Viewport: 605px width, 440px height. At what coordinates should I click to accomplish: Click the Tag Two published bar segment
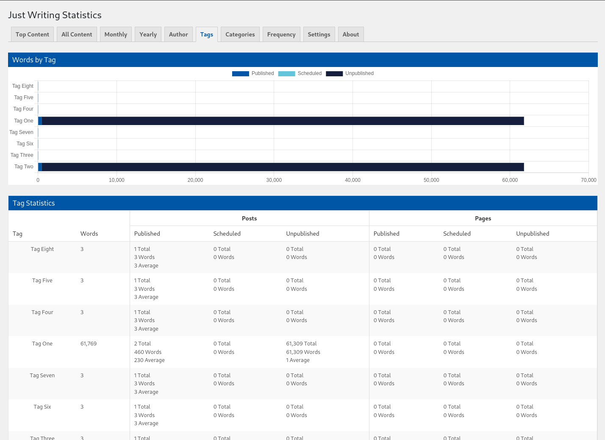click(x=40, y=167)
